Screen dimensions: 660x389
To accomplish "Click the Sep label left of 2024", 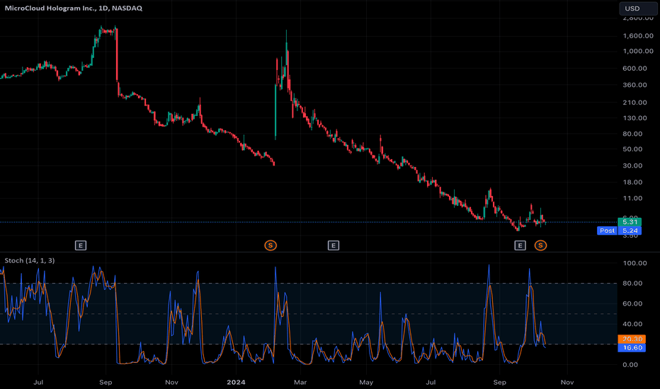I will [x=106, y=382].
